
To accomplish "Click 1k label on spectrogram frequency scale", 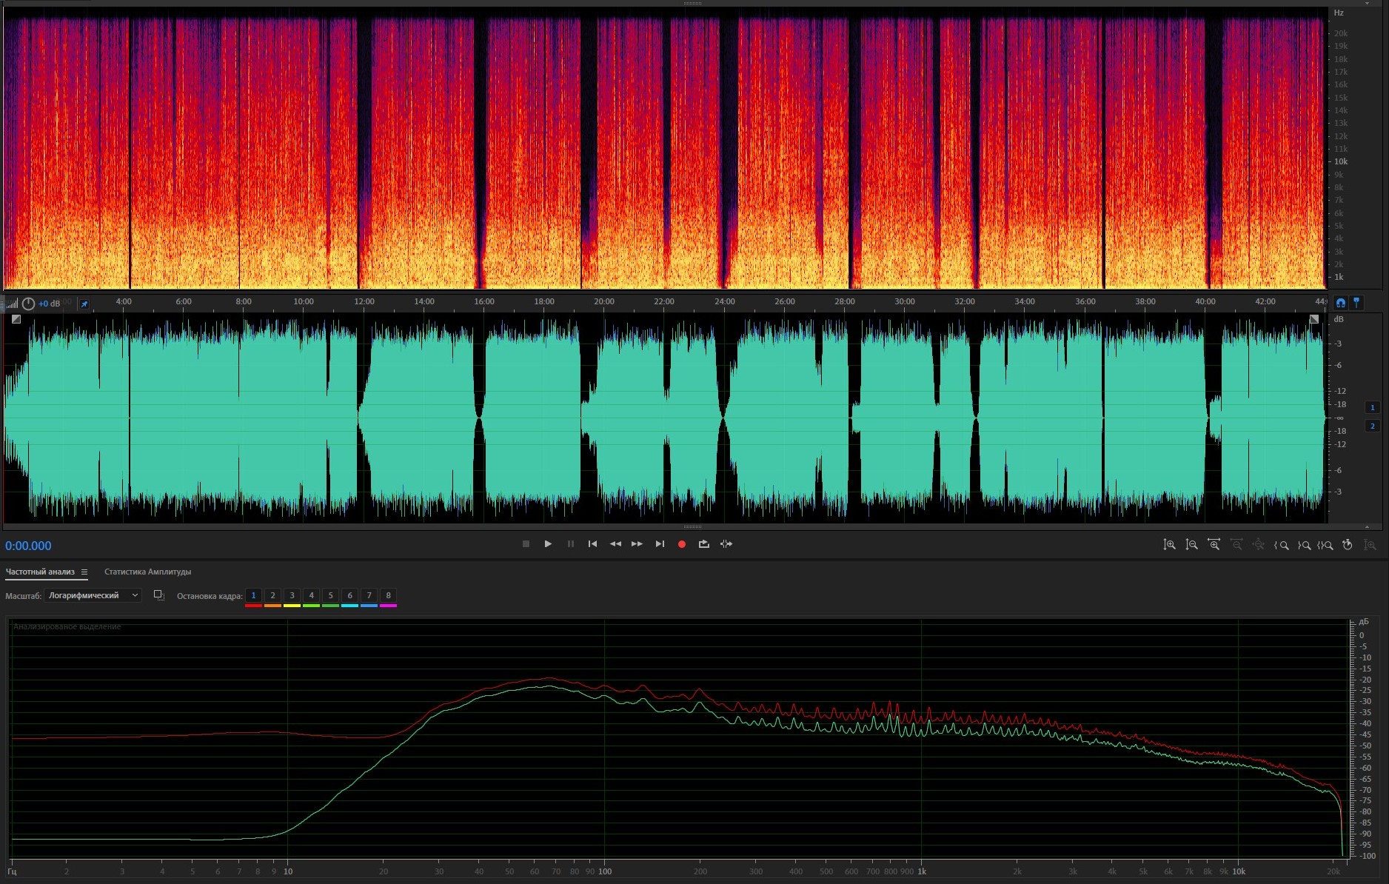I will tap(1339, 277).
